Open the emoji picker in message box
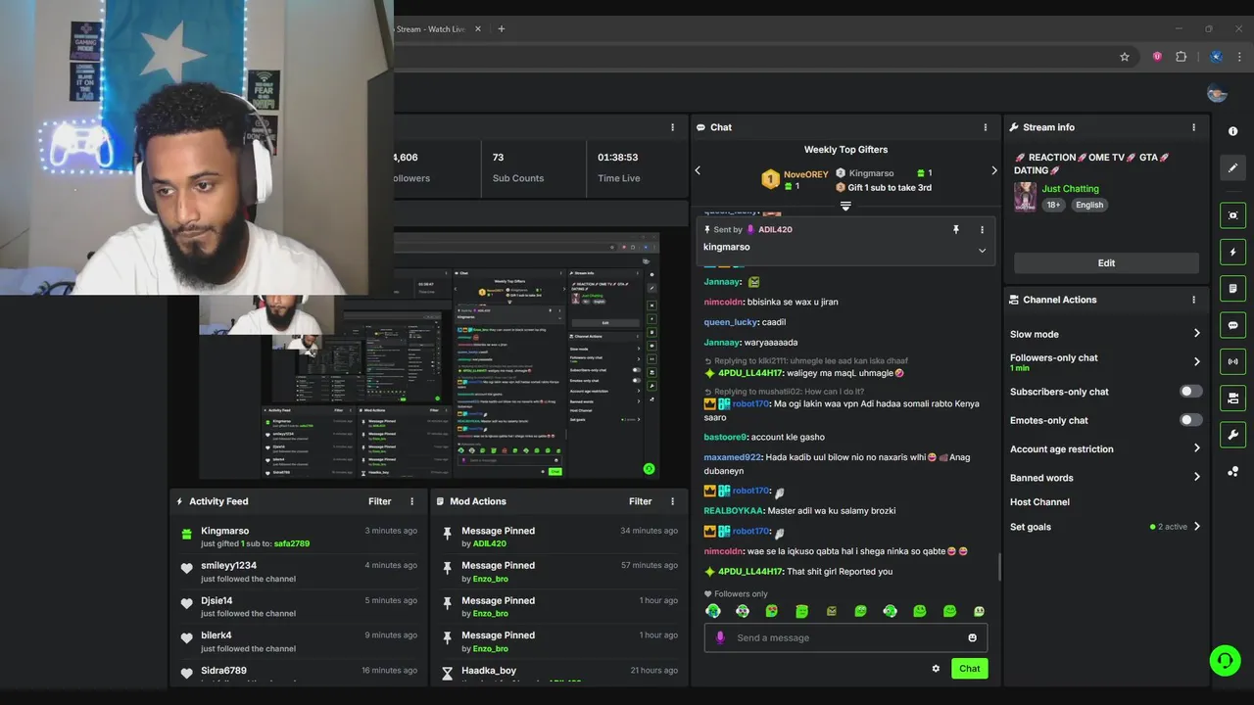This screenshot has height=705, width=1254. (972, 637)
